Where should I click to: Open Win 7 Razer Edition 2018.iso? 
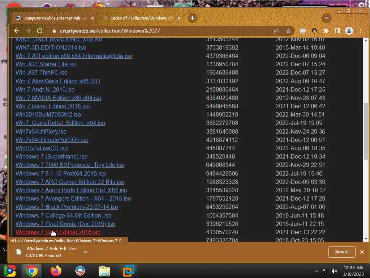click(53, 106)
